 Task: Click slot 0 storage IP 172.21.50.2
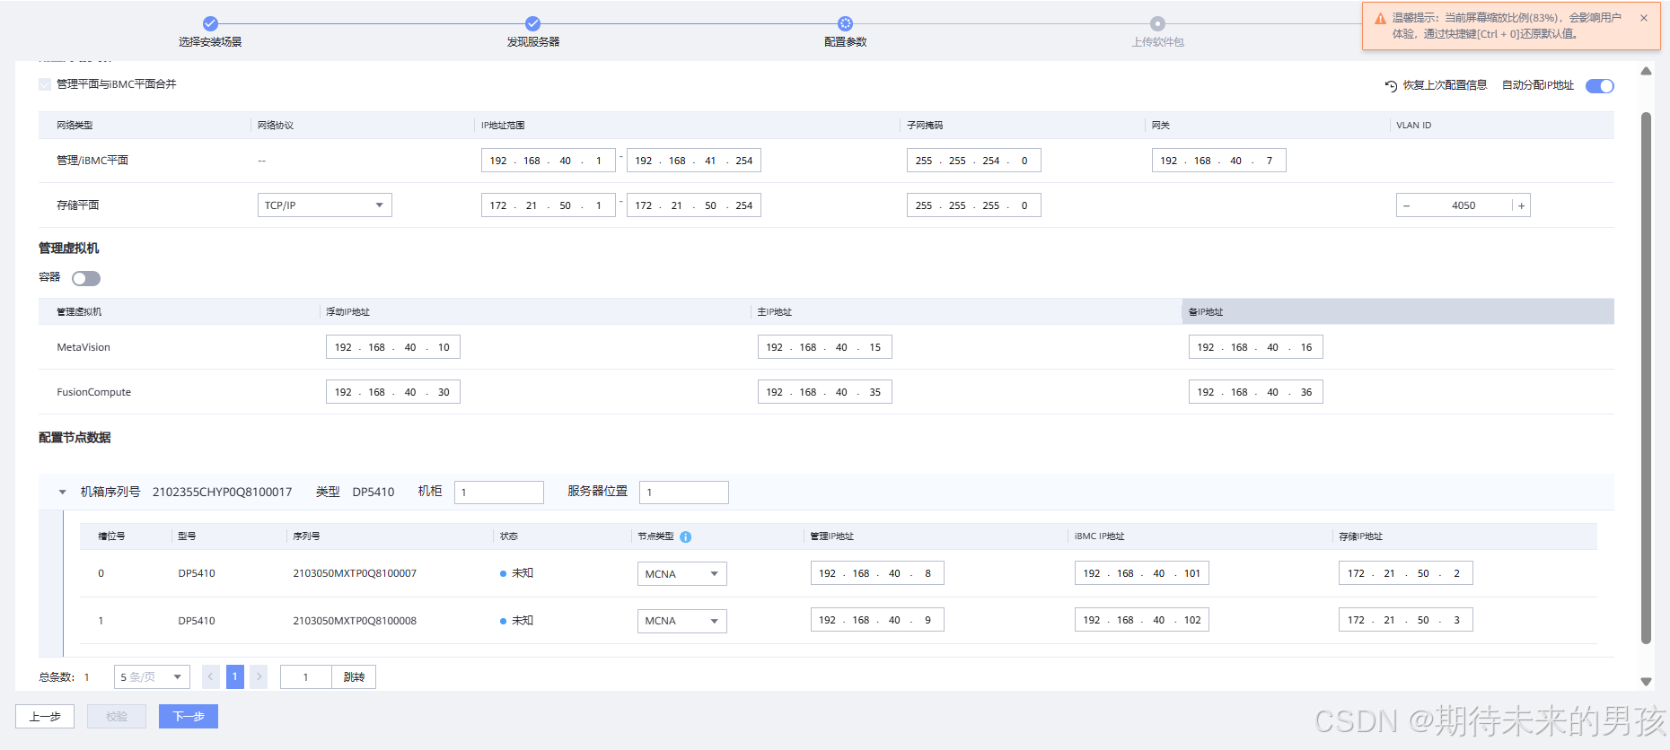point(1406,573)
